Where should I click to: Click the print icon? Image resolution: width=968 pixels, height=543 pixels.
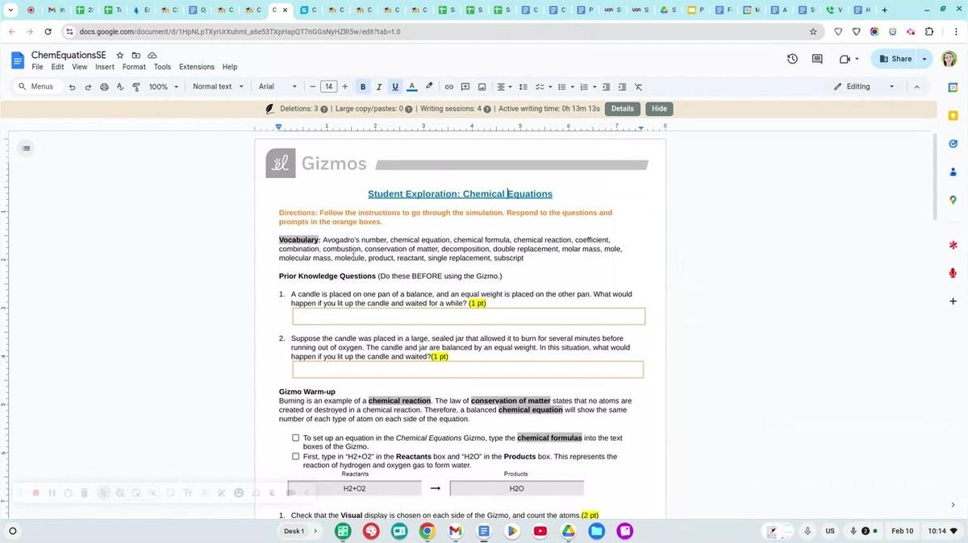pyautogui.click(x=104, y=87)
